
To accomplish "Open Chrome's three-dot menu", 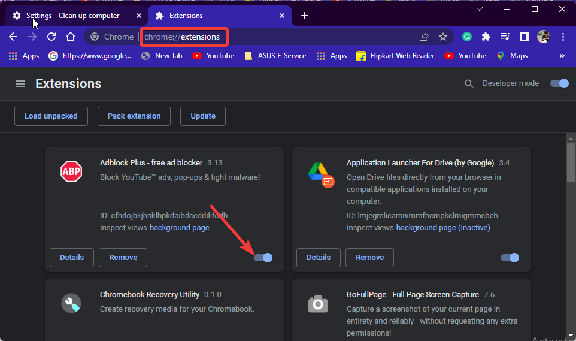I will [563, 37].
